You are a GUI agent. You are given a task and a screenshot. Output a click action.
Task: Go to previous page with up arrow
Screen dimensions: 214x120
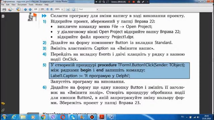click(x=25, y=9)
